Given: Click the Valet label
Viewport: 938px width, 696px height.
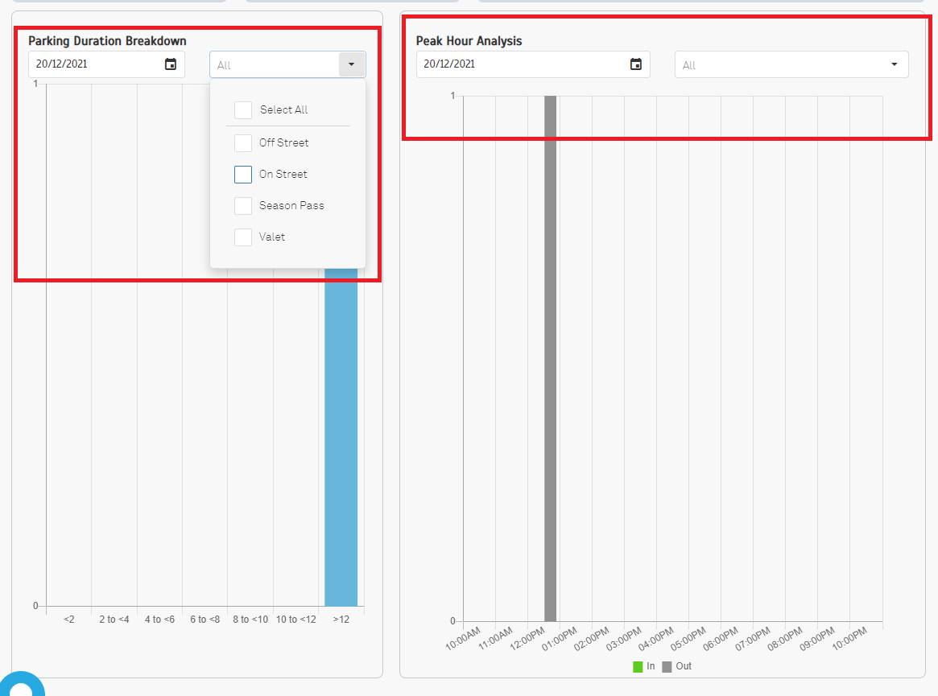Looking at the screenshot, I should pos(271,237).
